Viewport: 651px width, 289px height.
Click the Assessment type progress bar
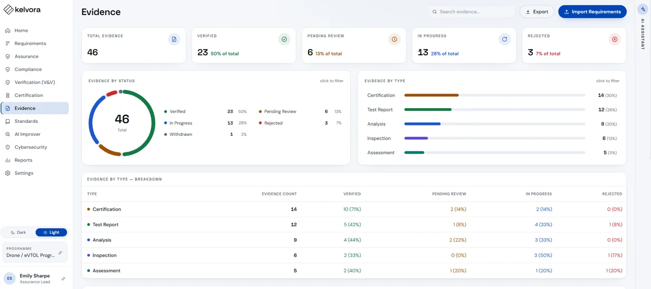coord(495,153)
